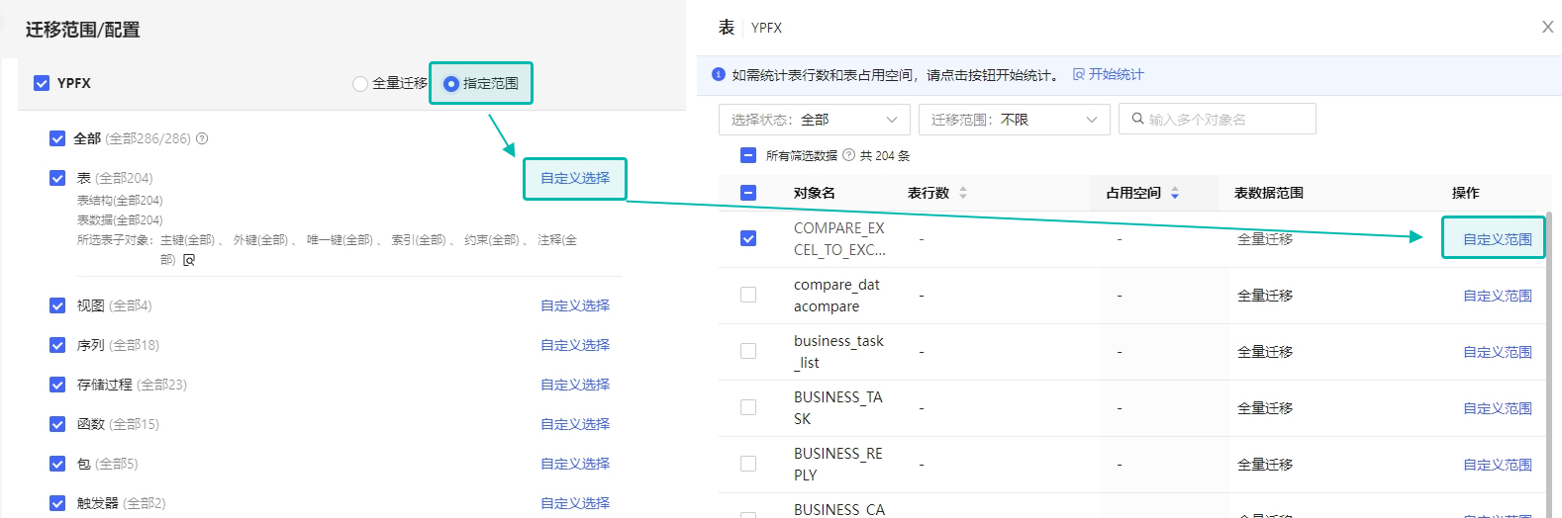Select the 指定范围 radio option
The width and height of the screenshot is (1562, 518).
pos(451,84)
